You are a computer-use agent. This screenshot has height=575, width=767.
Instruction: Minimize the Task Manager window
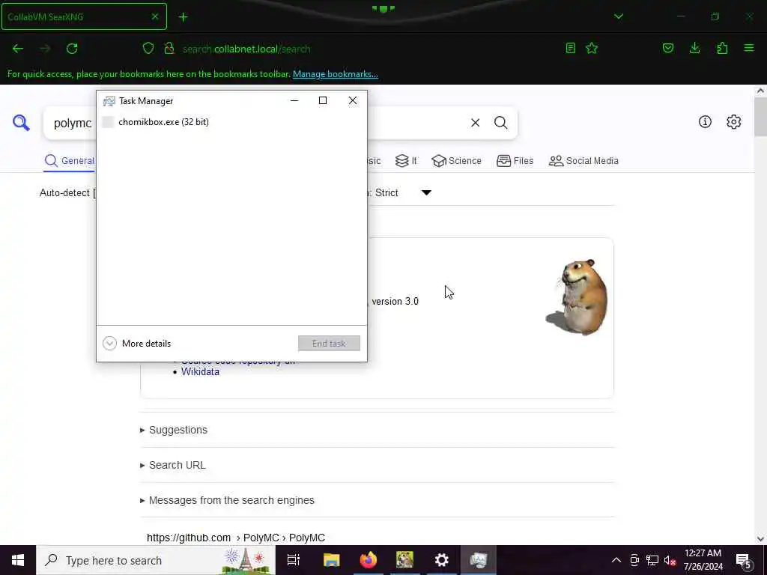click(294, 101)
